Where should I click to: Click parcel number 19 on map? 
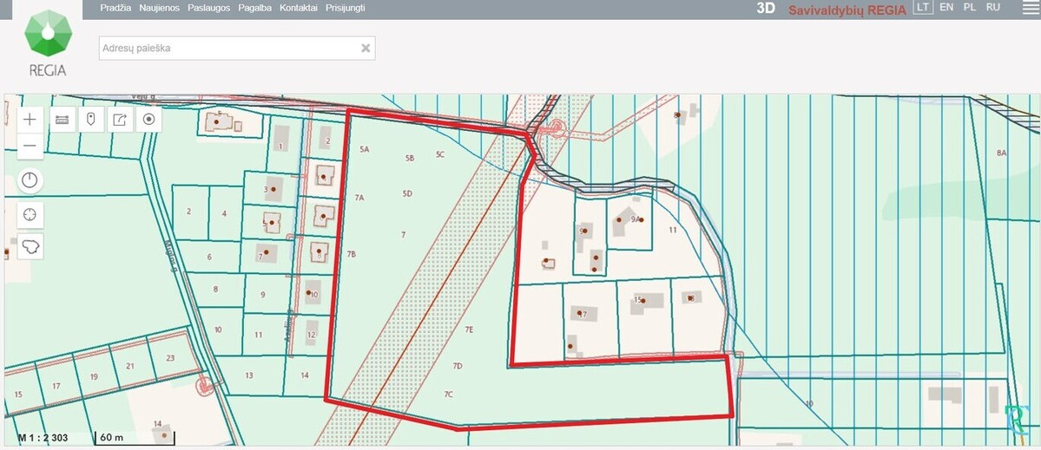coord(94,376)
